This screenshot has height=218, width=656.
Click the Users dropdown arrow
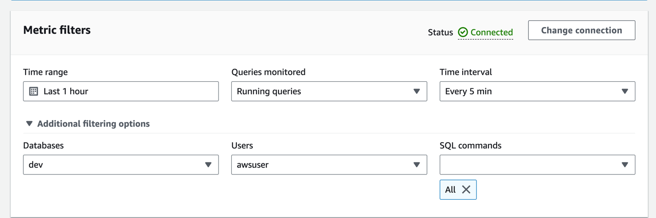[x=416, y=165]
